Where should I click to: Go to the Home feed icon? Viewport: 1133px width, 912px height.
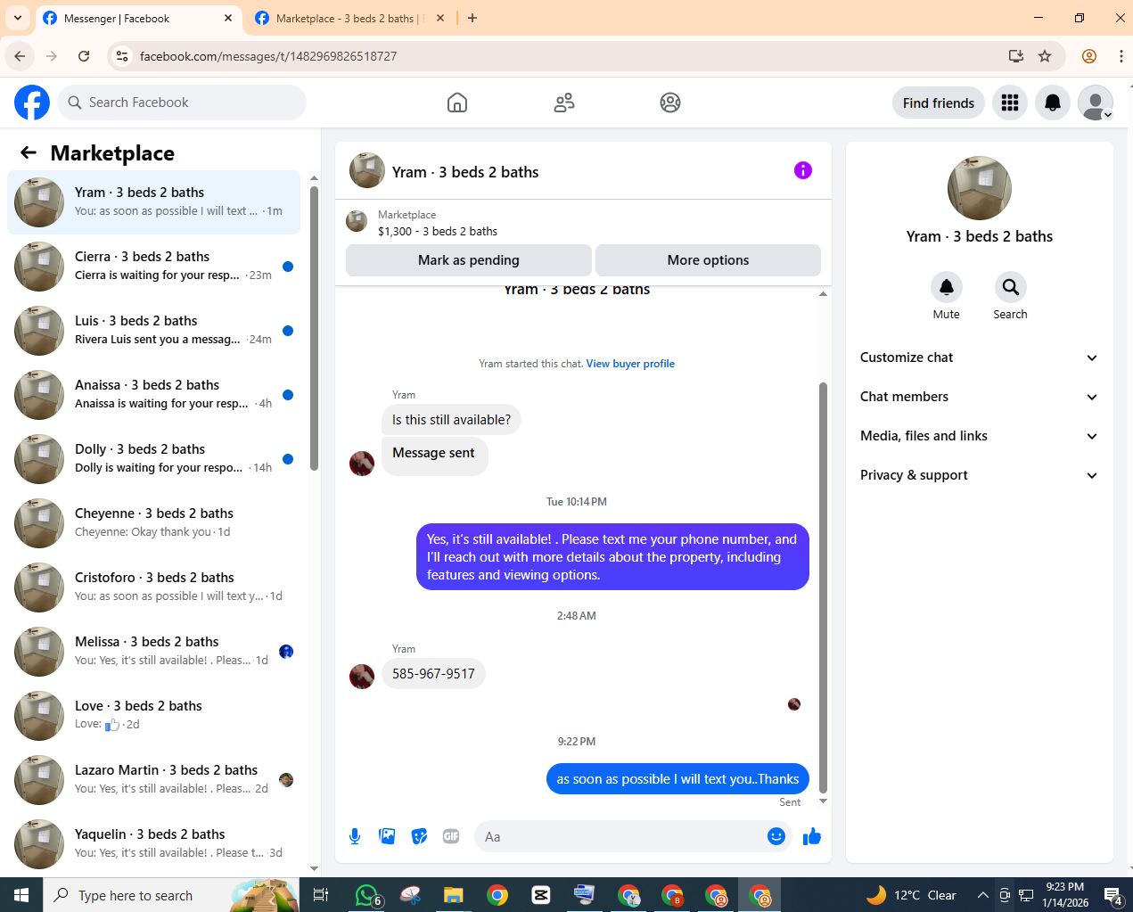[457, 103]
